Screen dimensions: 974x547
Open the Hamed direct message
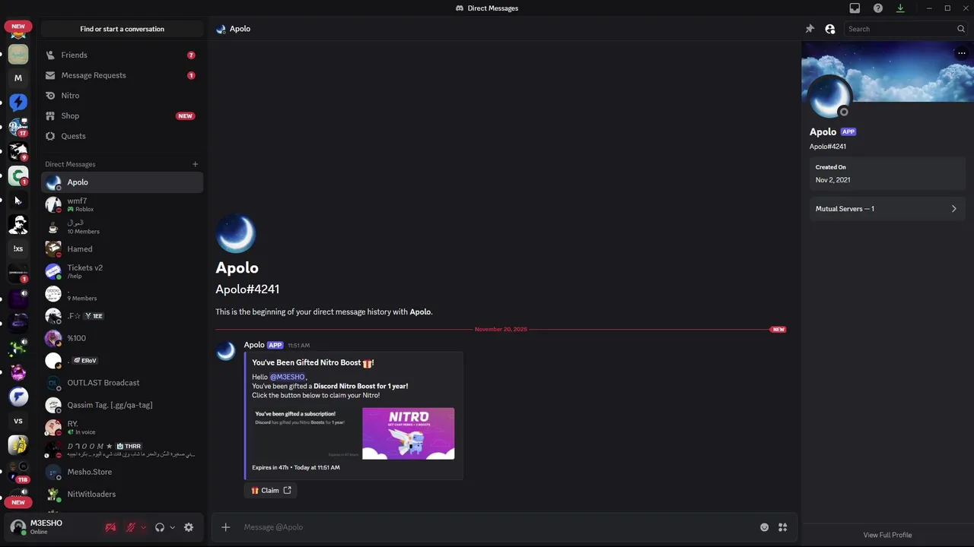tap(122, 249)
